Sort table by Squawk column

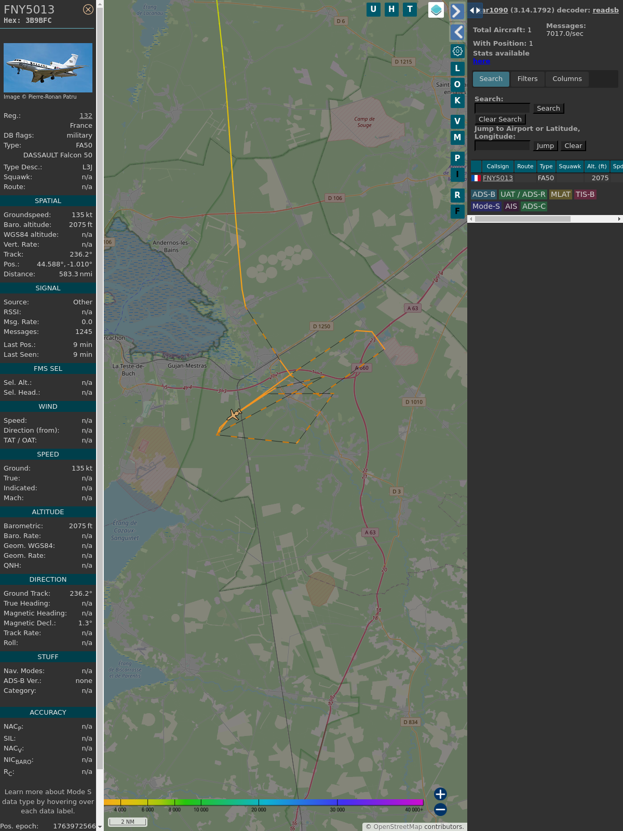[x=570, y=166]
